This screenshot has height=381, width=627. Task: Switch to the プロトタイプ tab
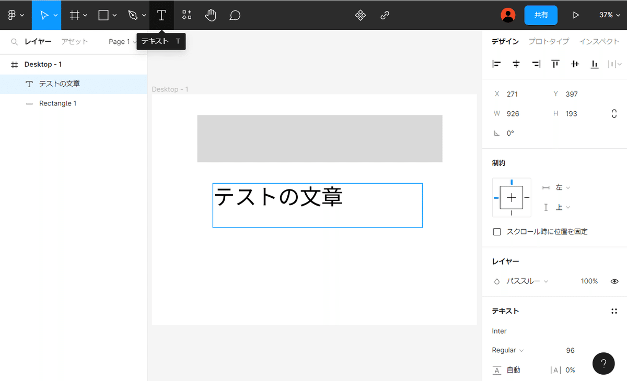pos(549,42)
